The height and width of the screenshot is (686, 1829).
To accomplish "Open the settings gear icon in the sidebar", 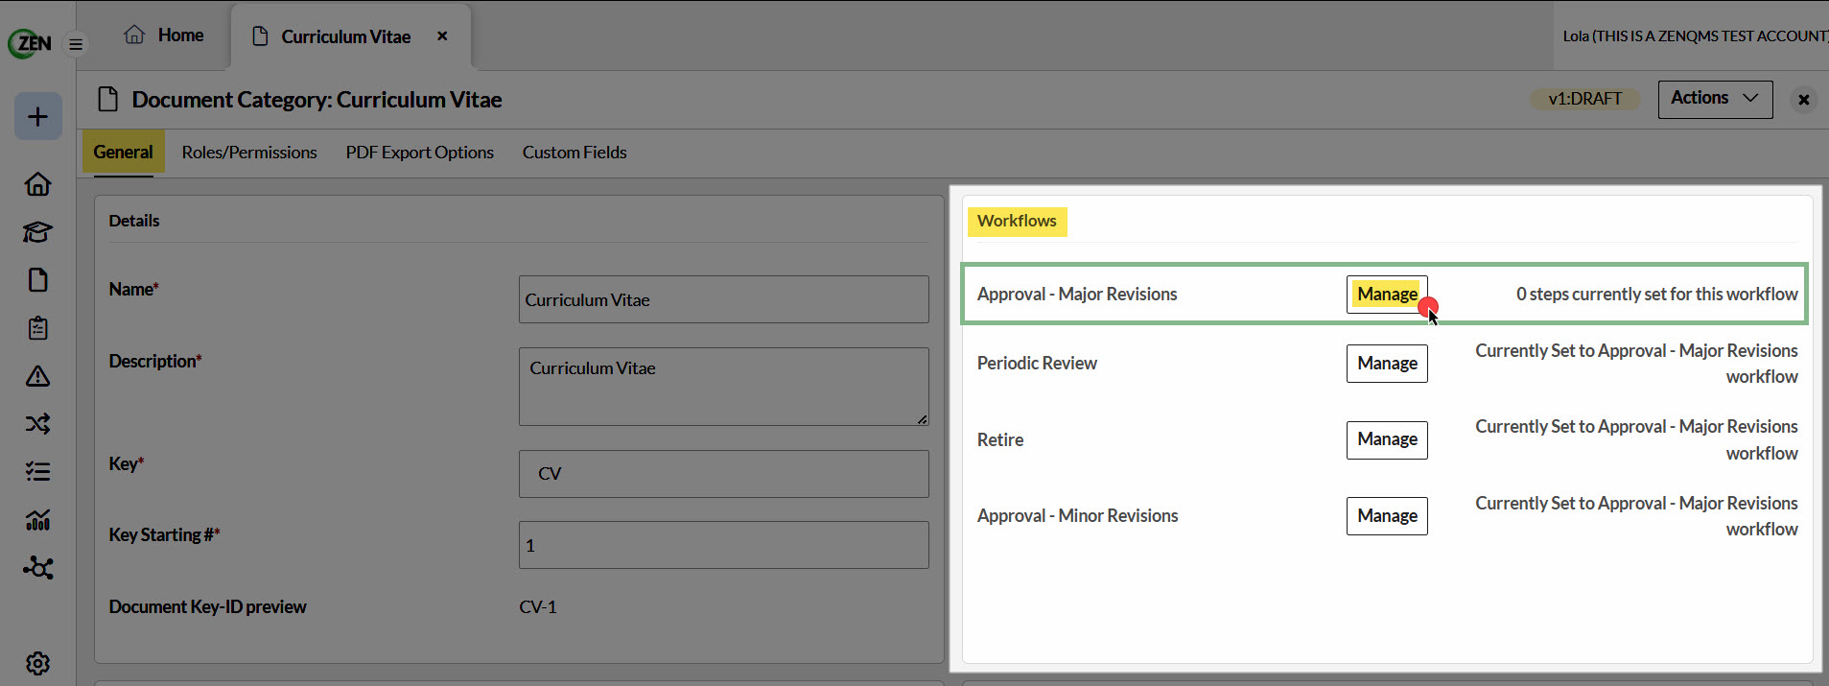I will tap(38, 663).
